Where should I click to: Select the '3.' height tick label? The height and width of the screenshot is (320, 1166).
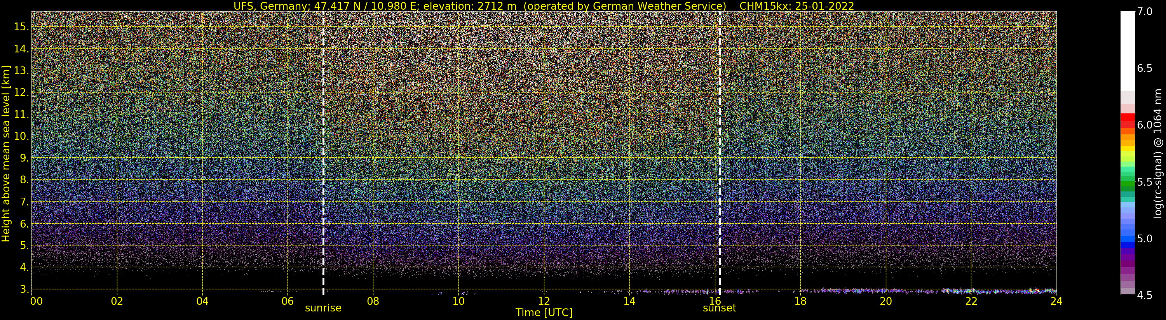[x=24, y=289]
